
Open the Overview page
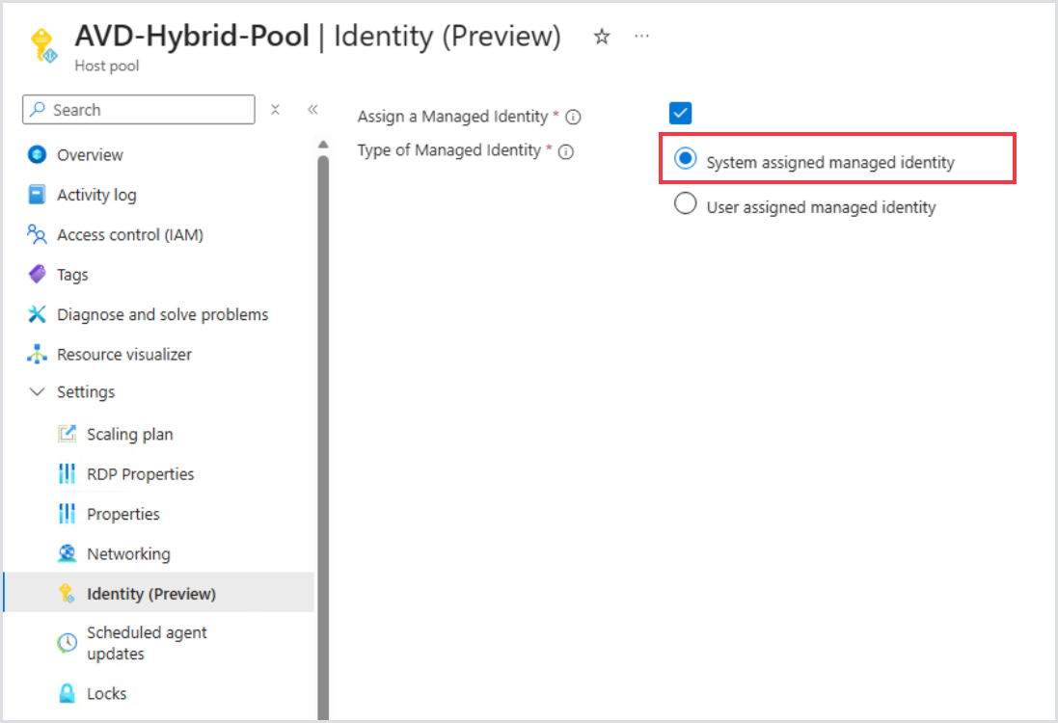tap(90, 155)
